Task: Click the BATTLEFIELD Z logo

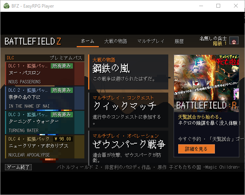Action: point(33,42)
